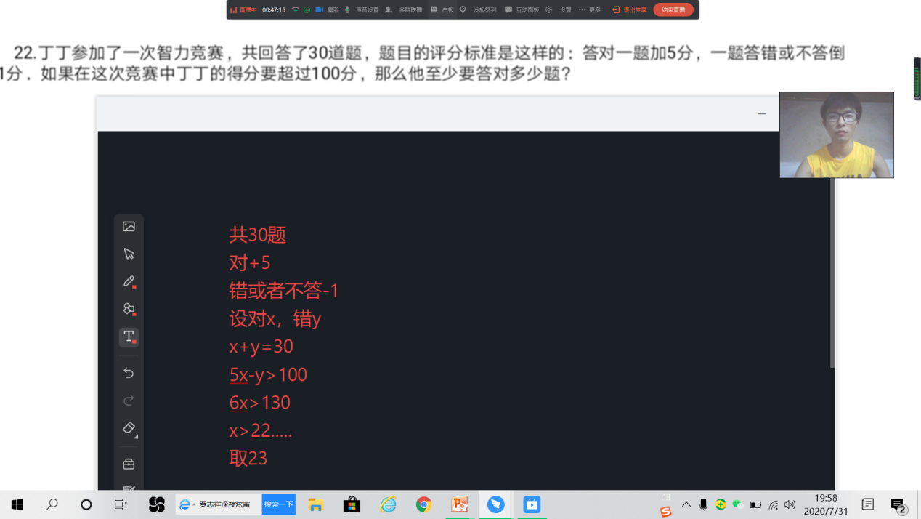Open the 互动面板 interaction panel
Image resolution: width=921 pixels, height=519 pixels.
522,10
